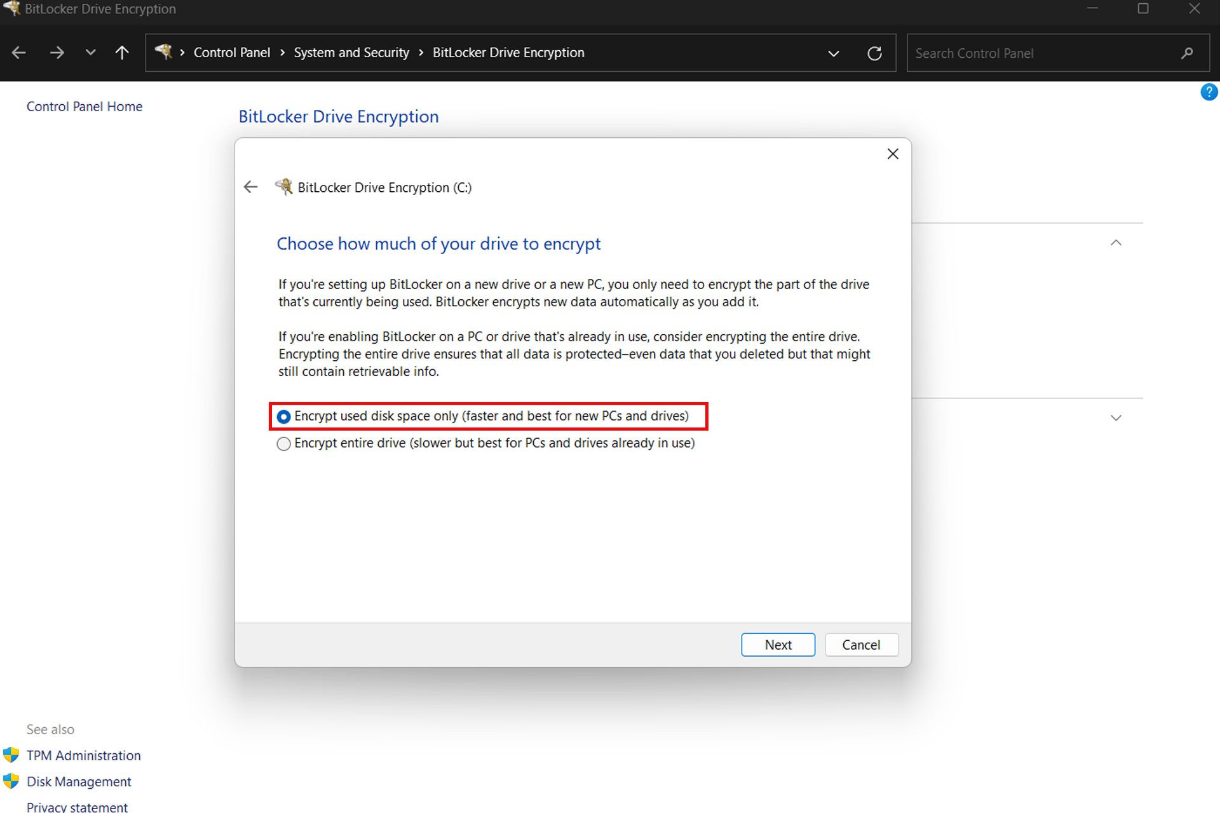Screen dimensions: 1220x813
Task: Go back to previous wizard step
Action: coord(250,187)
